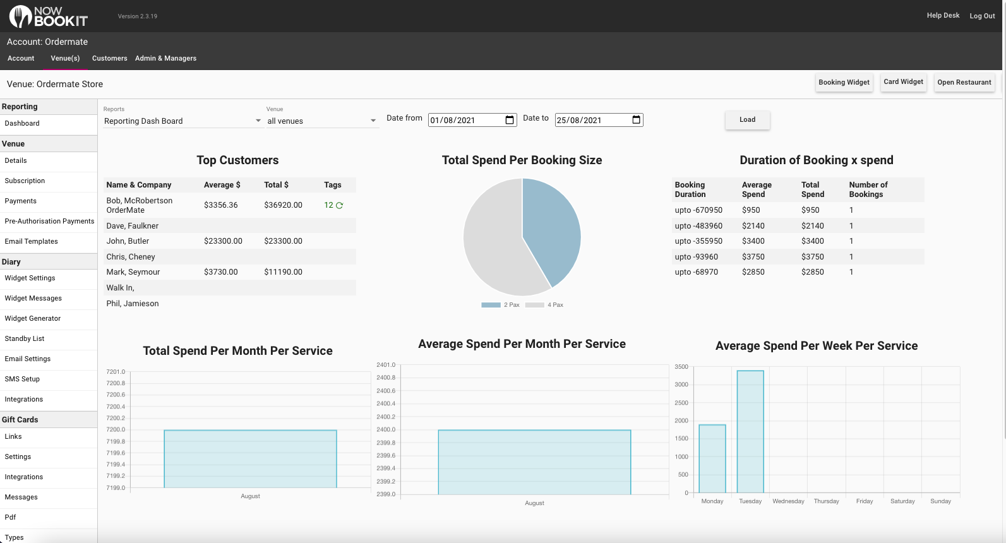This screenshot has height=543, width=1006.
Task: Click the Booking Widget button
Action: [x=844, y=82]
